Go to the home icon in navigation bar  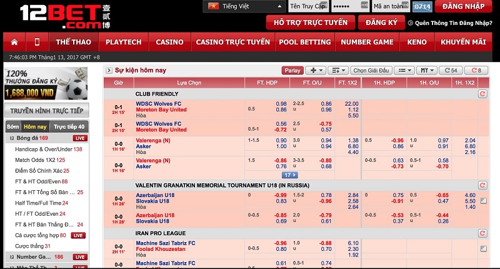pos(14,42)
